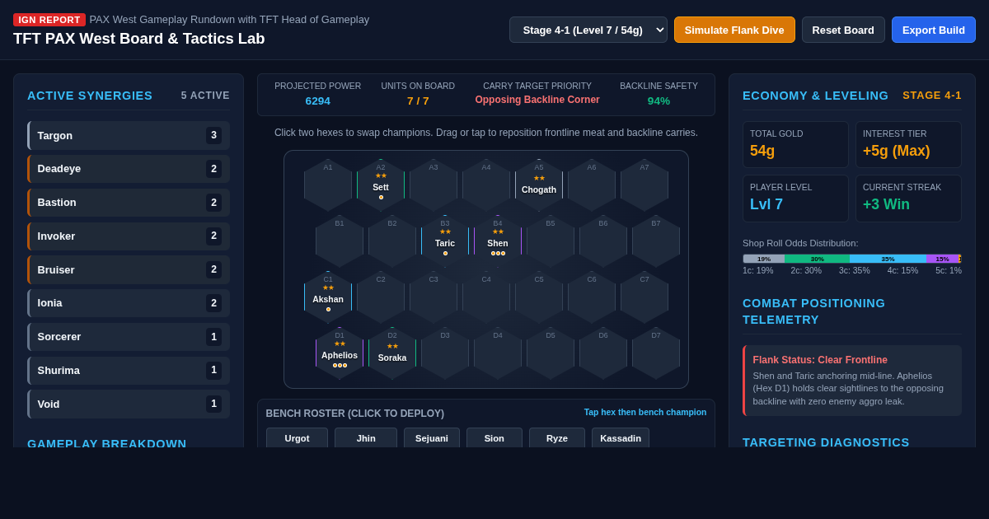The image size is (989, 519).
Task: Click the Backline Safety 94% value
Action: (659, 101)
